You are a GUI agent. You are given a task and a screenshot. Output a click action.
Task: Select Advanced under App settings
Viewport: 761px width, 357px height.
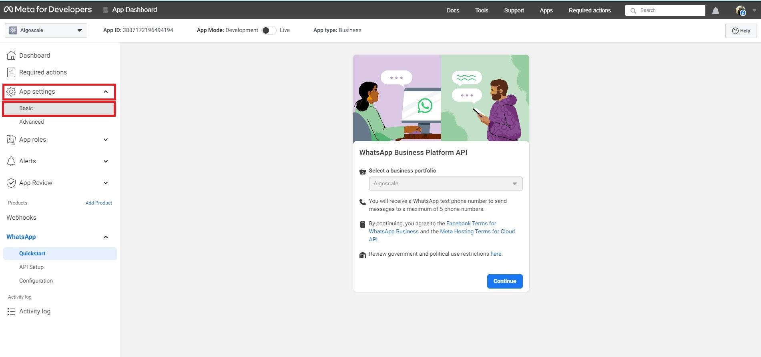[x=32, y=122]
